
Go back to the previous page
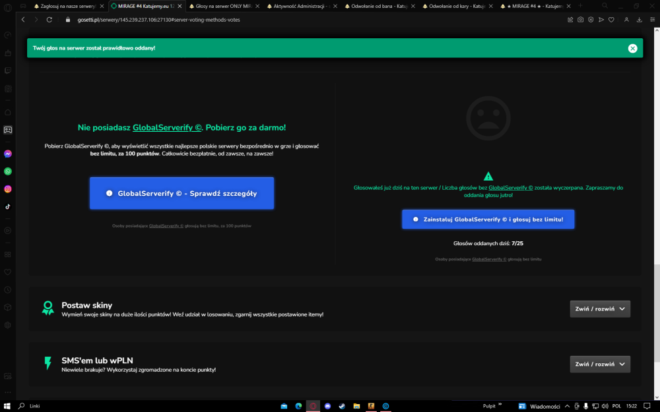[x=23, y=20]
